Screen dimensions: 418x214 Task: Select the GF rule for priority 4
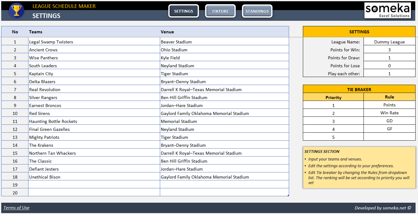(389, 129)
